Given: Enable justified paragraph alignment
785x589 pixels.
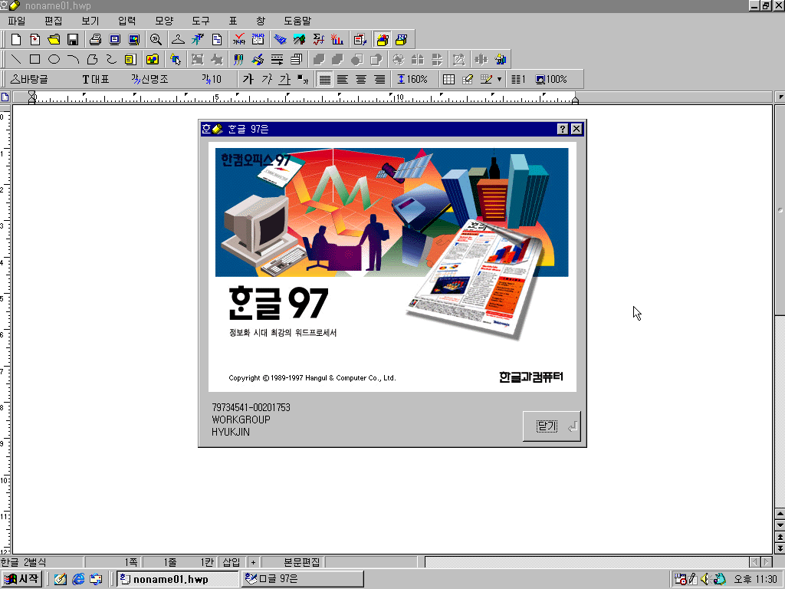Looking at the screenshot, I should pyautogui.click(x=324, y=79).
